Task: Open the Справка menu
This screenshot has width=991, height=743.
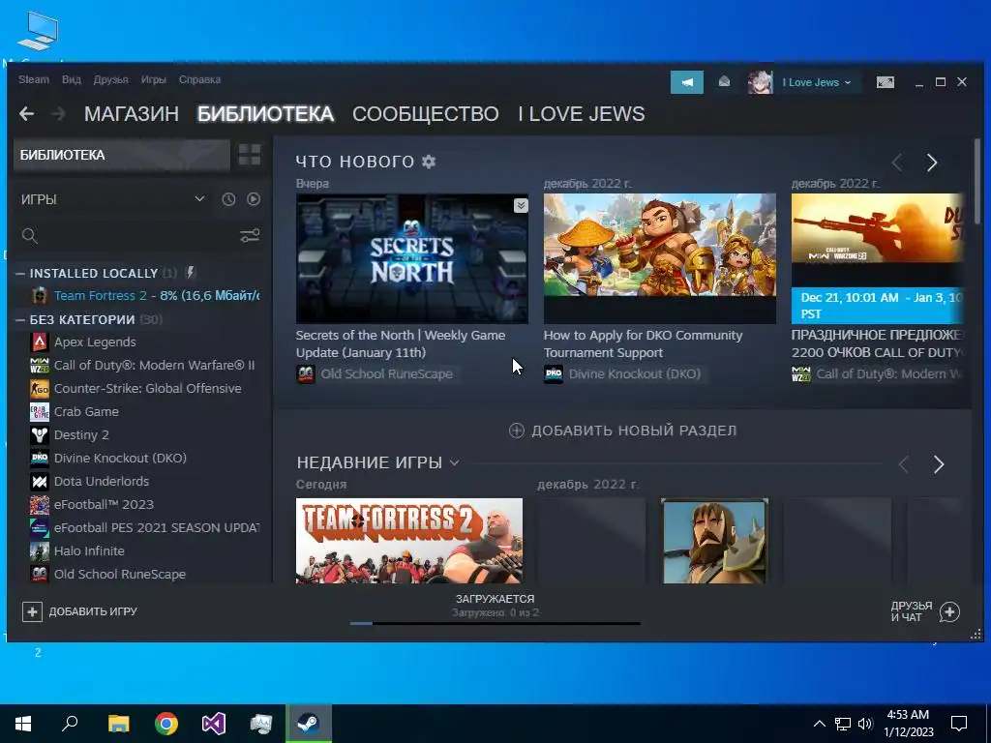Action: pyautogui.click(x=199, y=79)
